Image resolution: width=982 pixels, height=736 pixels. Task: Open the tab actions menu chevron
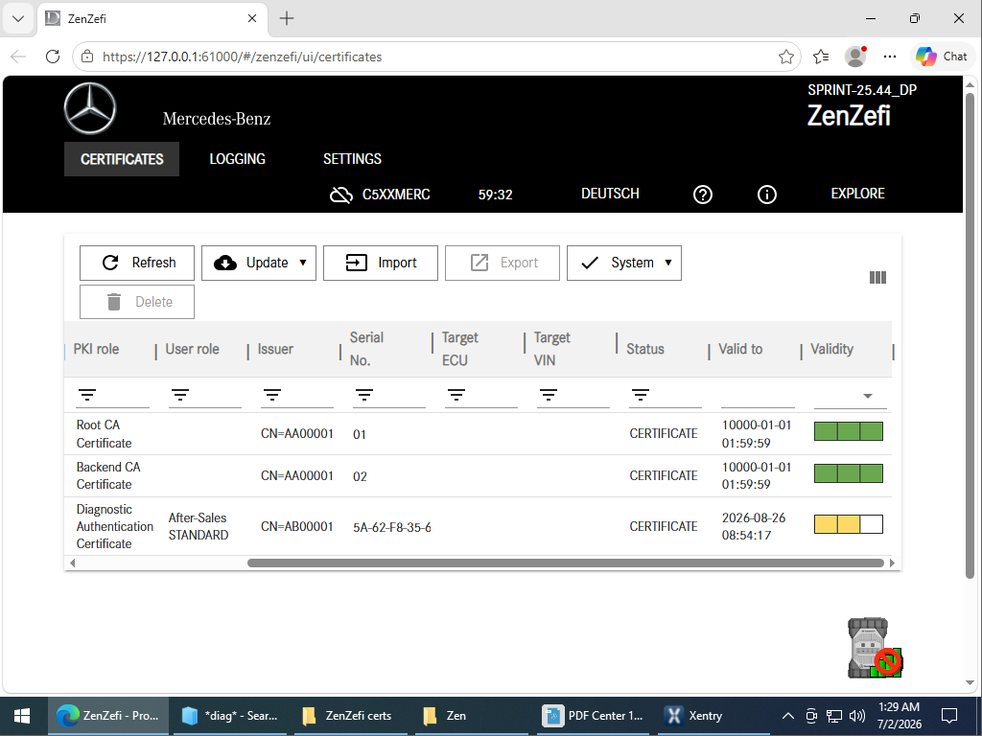pos(18,19)
